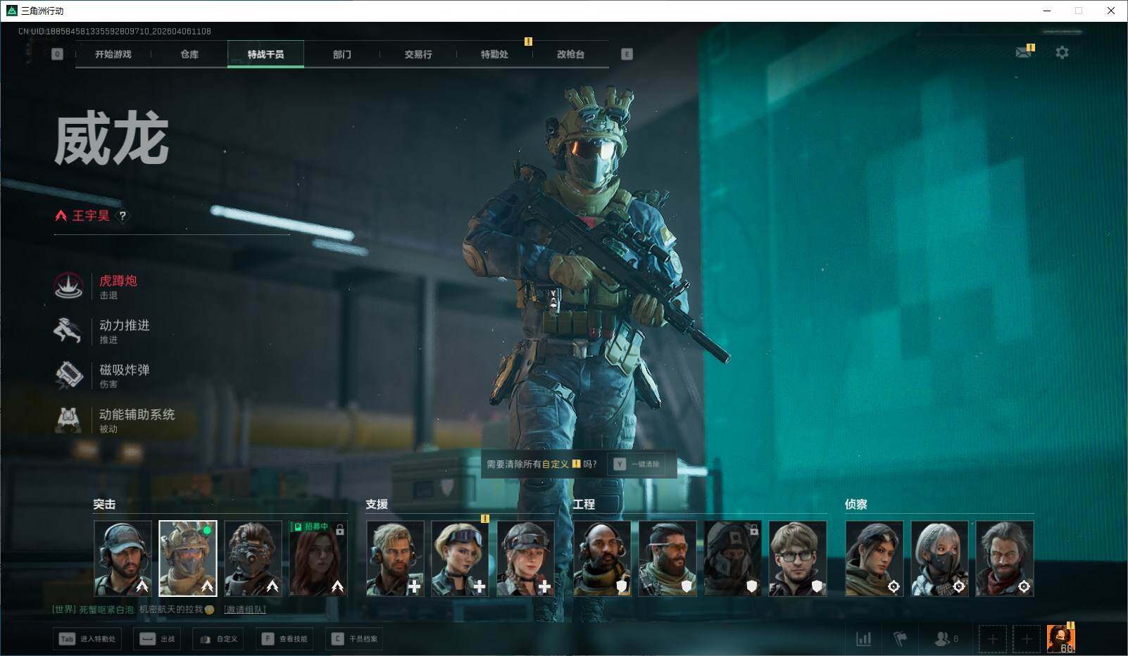Open the settings gear icon
Screen dimensions: 1128x656
point(1062,53)
